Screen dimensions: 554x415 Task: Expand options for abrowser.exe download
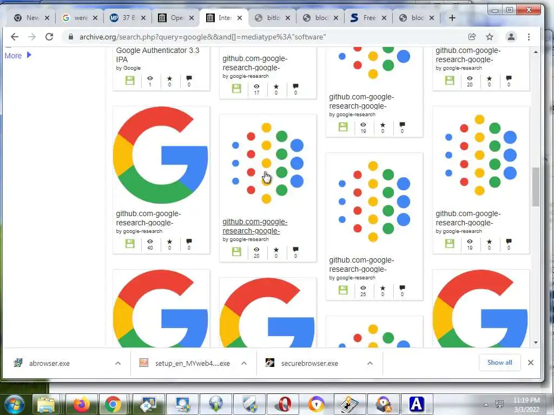point(118,363)
